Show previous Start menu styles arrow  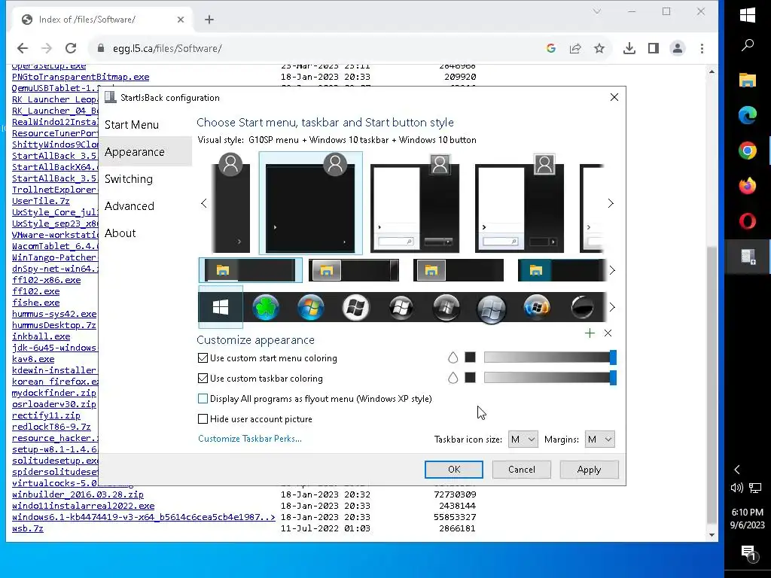(203, 203)
